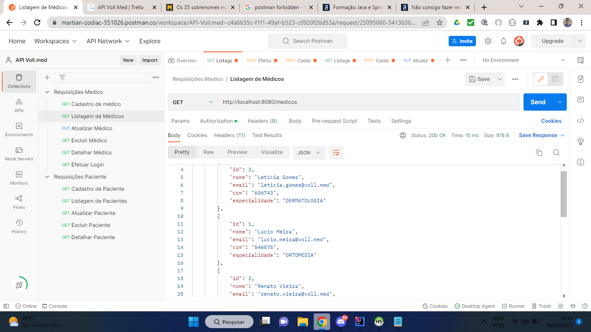Switch to the request Headers (8) tab
Viewport: 591px width, 332px height.
click(x=262, y=121)
